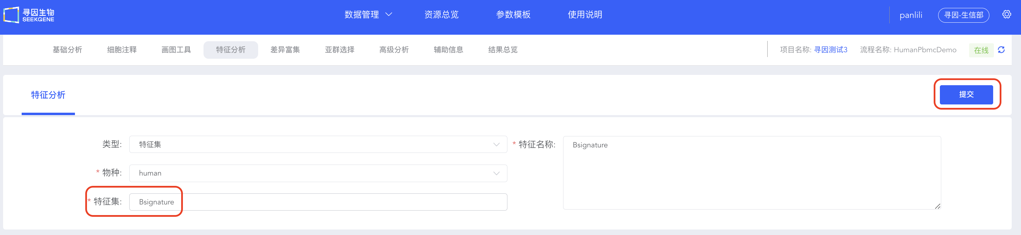View the 结果总览 tab
The width and height of the screenshot is (1021, 235).
503,50
